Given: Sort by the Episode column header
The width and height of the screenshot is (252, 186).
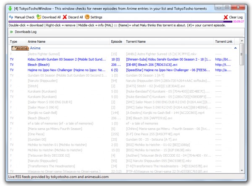Looking at the screenshot, I should coord(116,41).
